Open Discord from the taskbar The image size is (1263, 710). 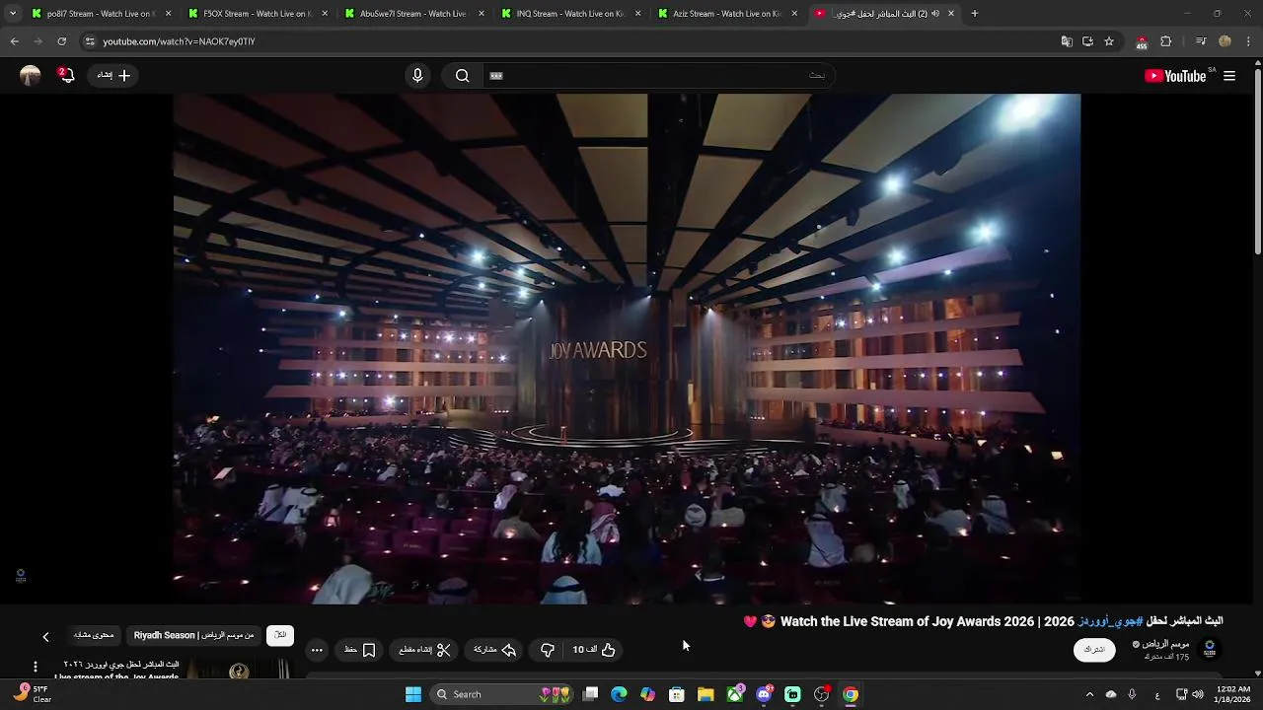pyautogui.click(x=764, y=694)
